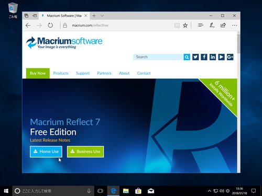
Task: Click scrollbar down arrow
Action: [238, 171]
